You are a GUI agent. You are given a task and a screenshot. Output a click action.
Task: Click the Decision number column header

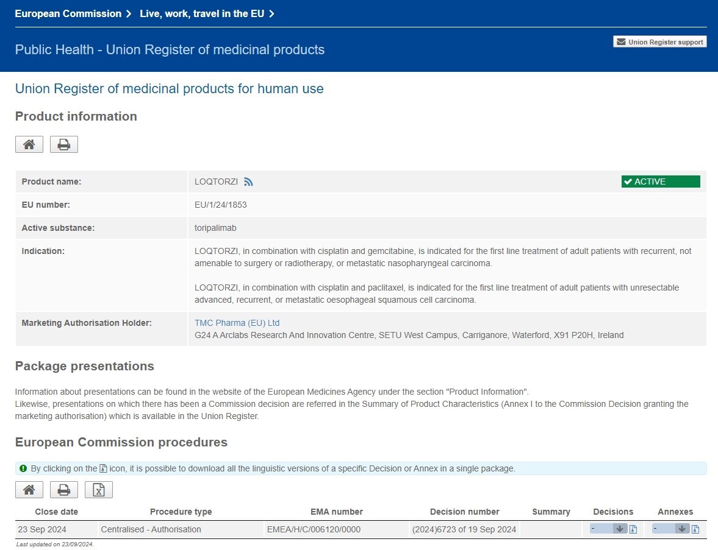464,512
